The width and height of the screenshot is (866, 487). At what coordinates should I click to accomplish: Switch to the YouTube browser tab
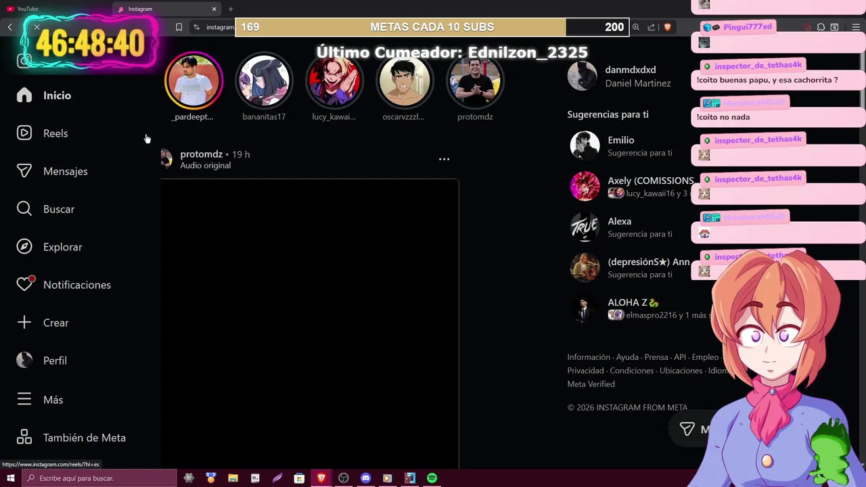coord(57,9)
